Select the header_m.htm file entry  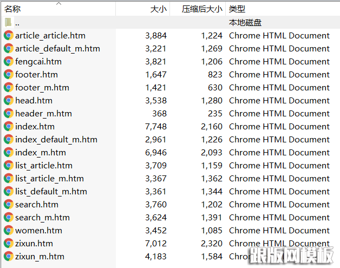pyautogui.click(x=43, y=114)
